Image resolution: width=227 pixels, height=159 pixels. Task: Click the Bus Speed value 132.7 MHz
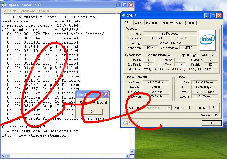click(x=156, y=92)
